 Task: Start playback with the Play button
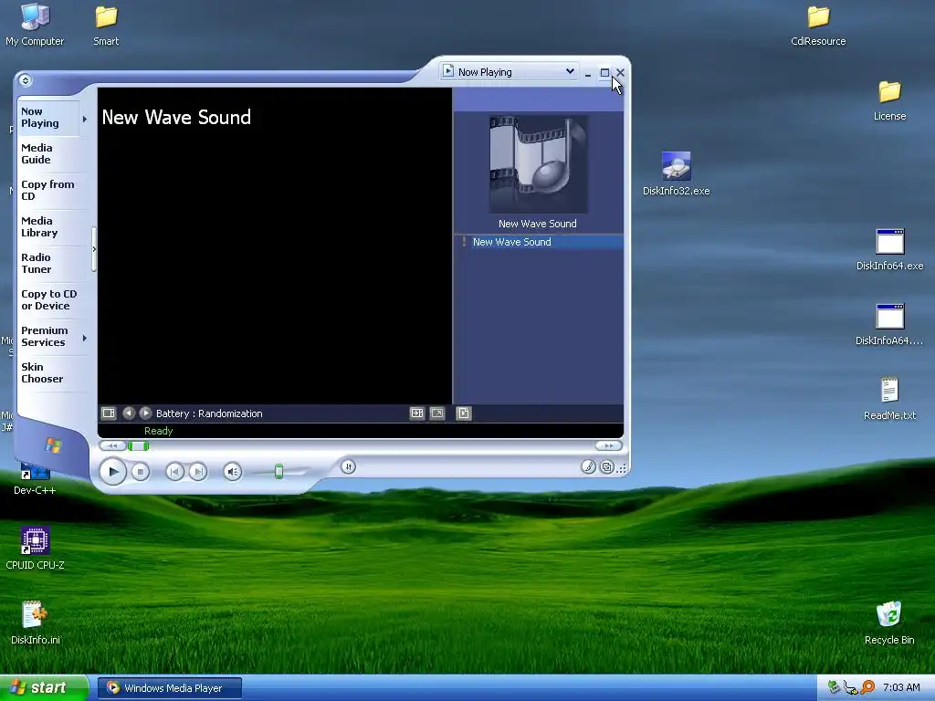(x=112, y=472)
